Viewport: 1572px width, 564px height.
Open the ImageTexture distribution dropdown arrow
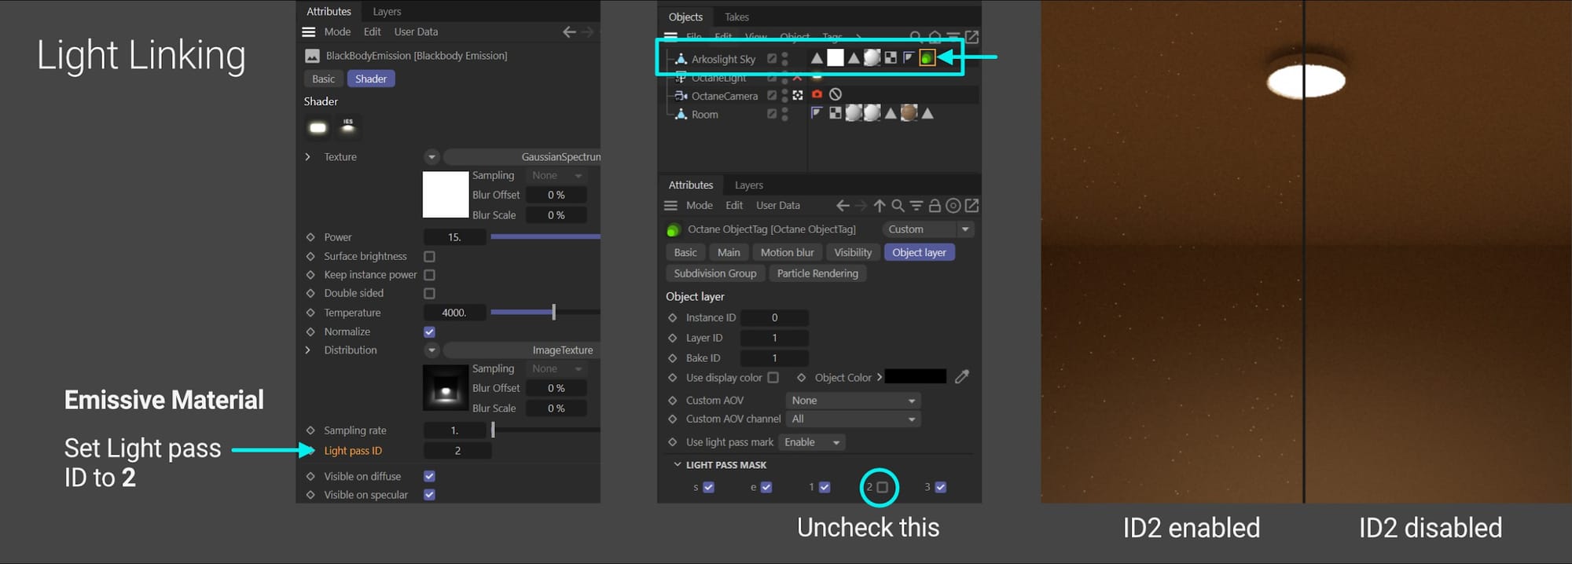pos(432,350)
